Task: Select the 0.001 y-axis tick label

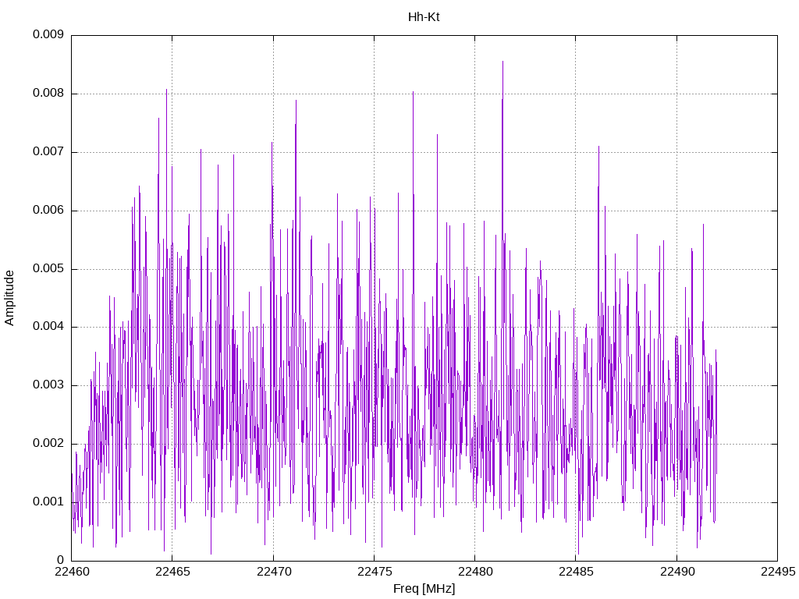Action: pos(48,502)
